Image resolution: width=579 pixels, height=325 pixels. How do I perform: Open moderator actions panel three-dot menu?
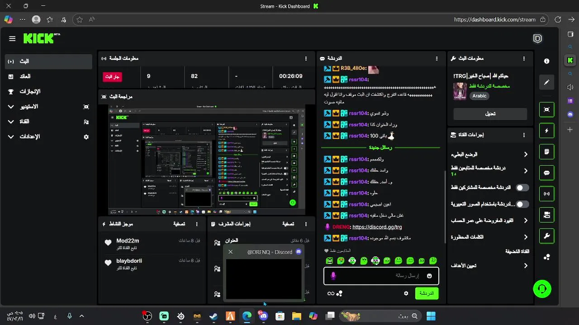[306, 224]
